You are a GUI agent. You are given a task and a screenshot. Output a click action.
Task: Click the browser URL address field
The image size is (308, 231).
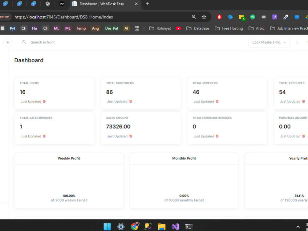64,17
